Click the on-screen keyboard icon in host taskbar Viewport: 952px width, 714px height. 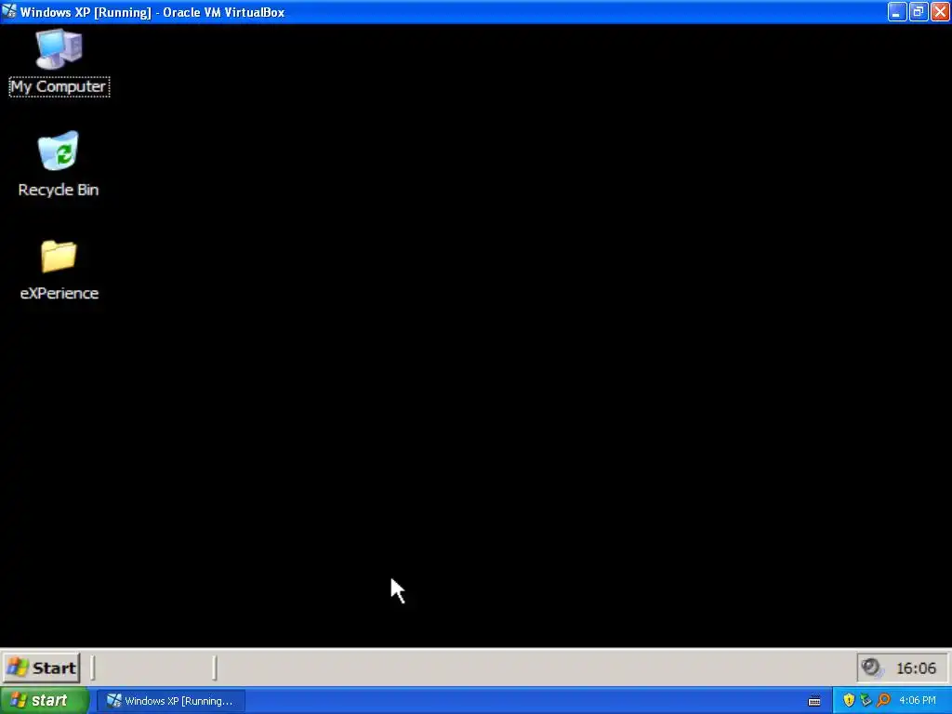[814, 701]
